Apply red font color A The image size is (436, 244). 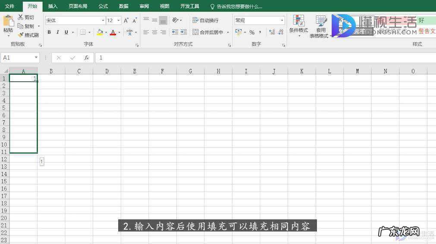click(113, 32)
